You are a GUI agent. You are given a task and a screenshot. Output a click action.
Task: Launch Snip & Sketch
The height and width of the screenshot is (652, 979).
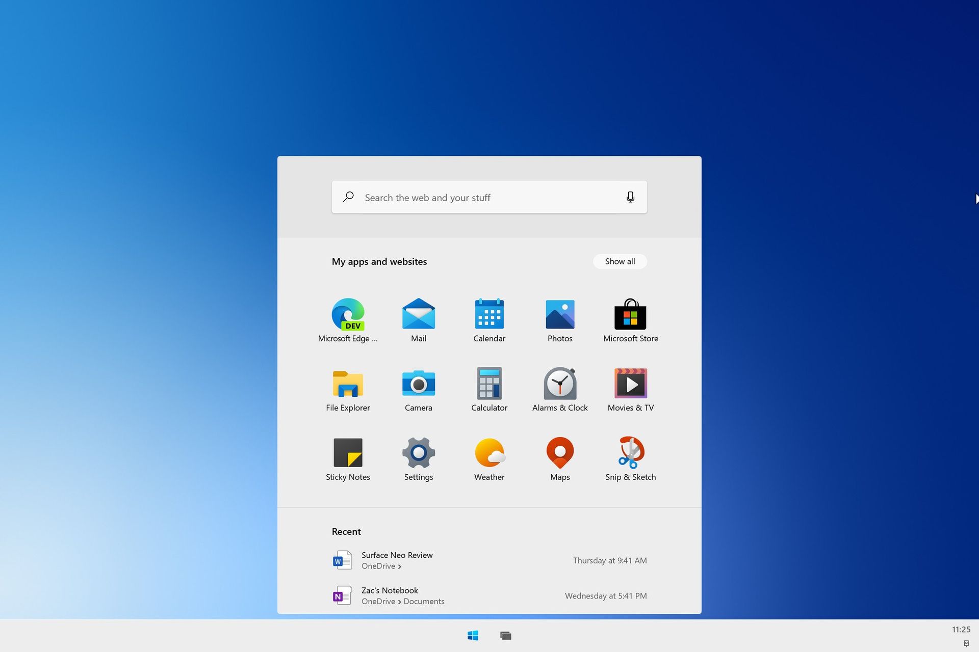click(x=630, y=453)
